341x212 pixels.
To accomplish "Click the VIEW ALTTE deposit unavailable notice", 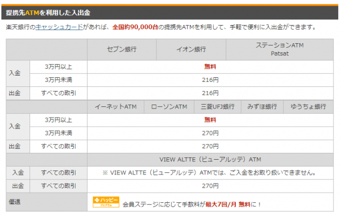I will click(x=209, y=173).
